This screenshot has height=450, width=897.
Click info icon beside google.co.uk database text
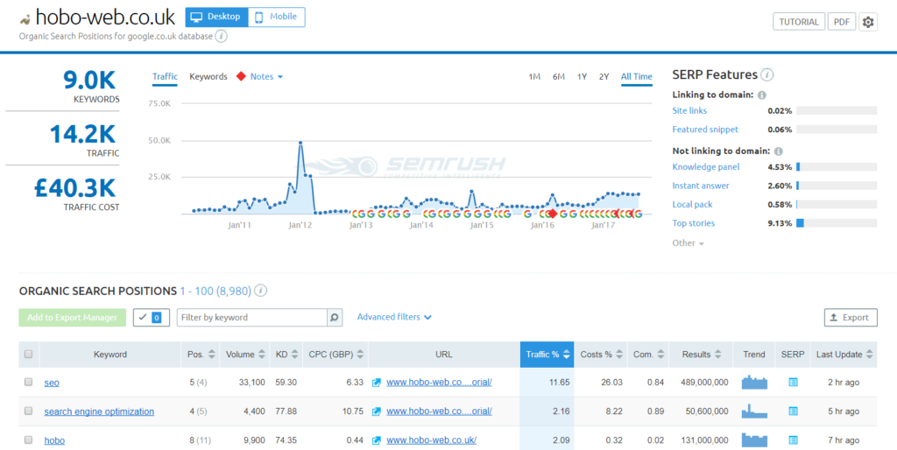[x=221, y=37]
